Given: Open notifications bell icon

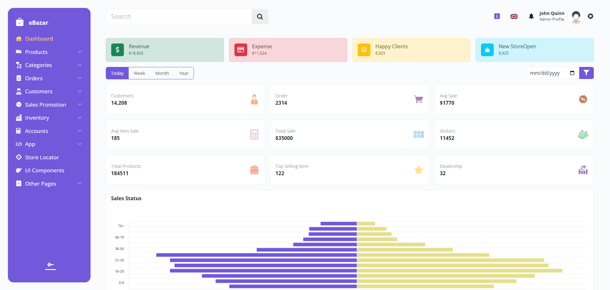Looking at the screenshot, I should click(531, 16).
